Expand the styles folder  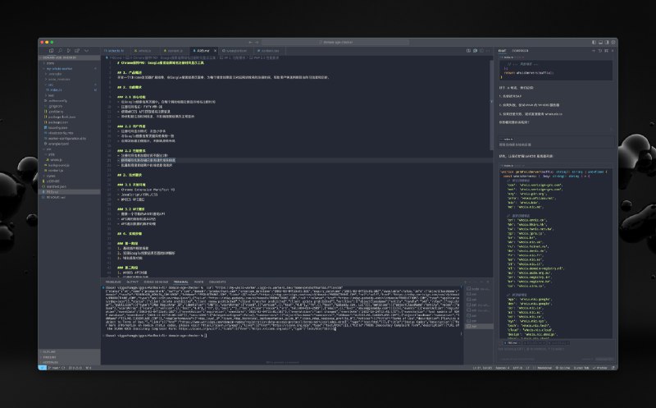(69, 176)
